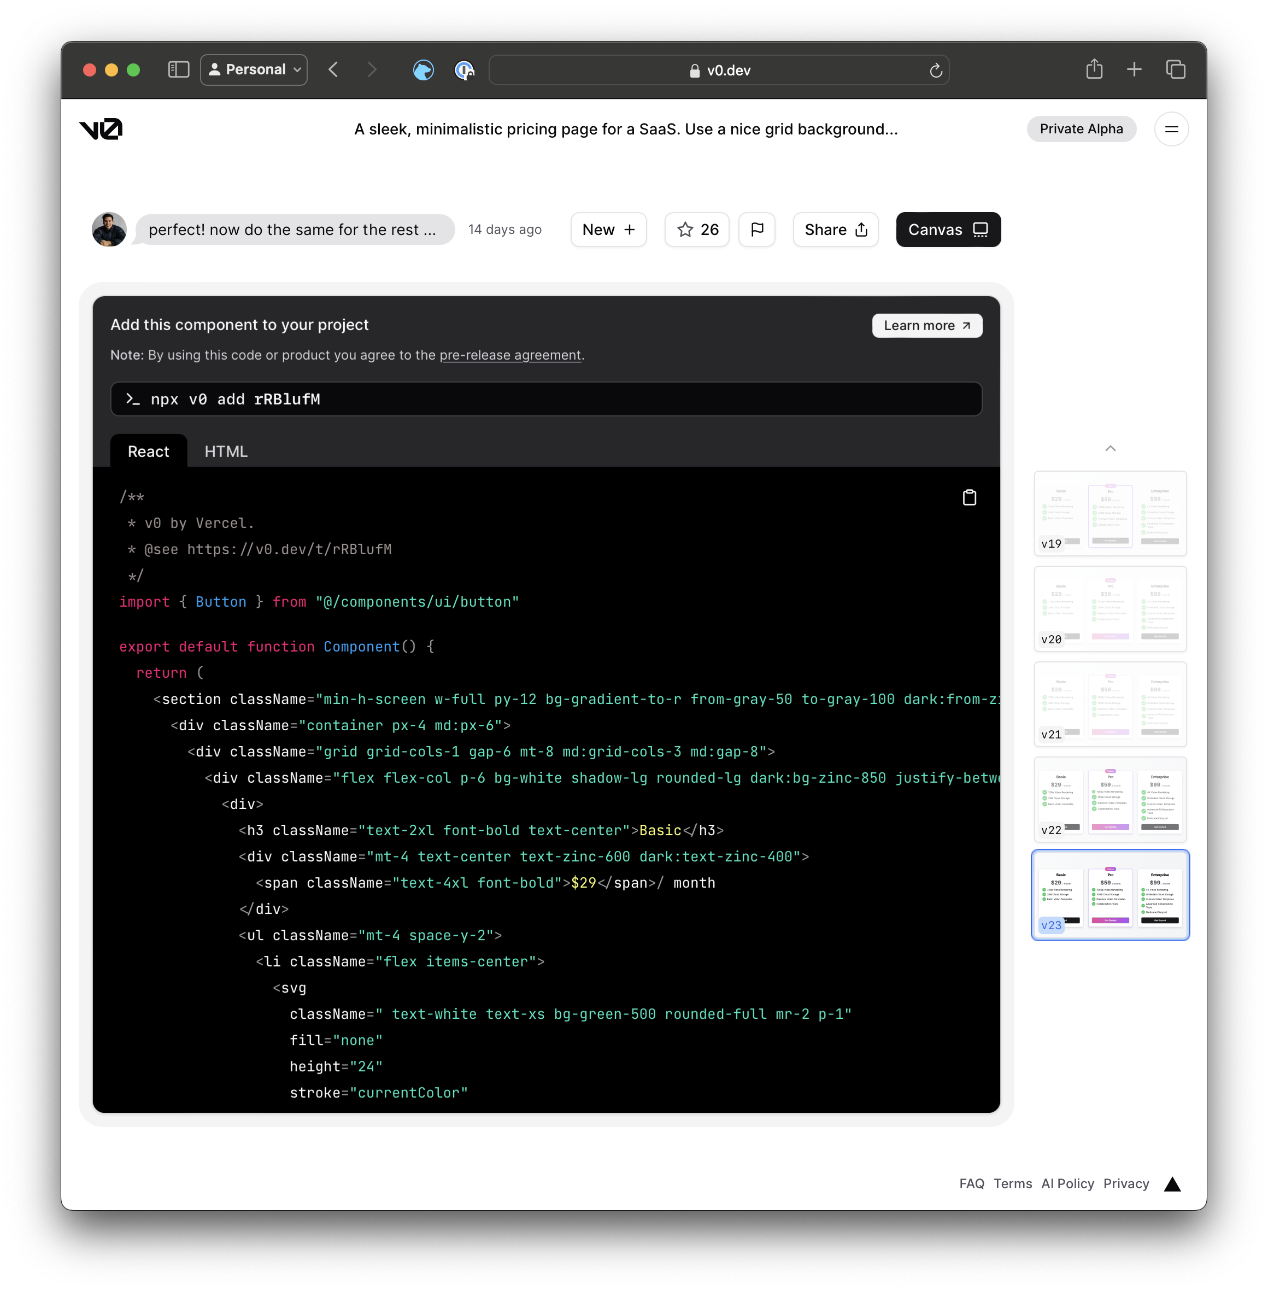Click the Vercel triangle logo in footer
This screenshot has height=1291, width=1268.
[1172, 1184]
